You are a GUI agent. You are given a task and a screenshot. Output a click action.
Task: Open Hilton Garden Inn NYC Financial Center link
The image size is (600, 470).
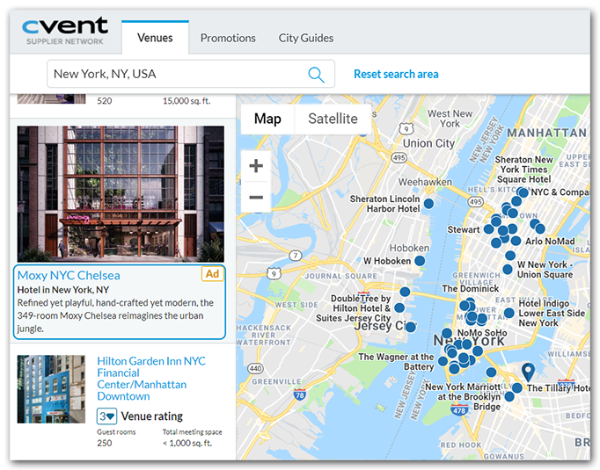151,379
